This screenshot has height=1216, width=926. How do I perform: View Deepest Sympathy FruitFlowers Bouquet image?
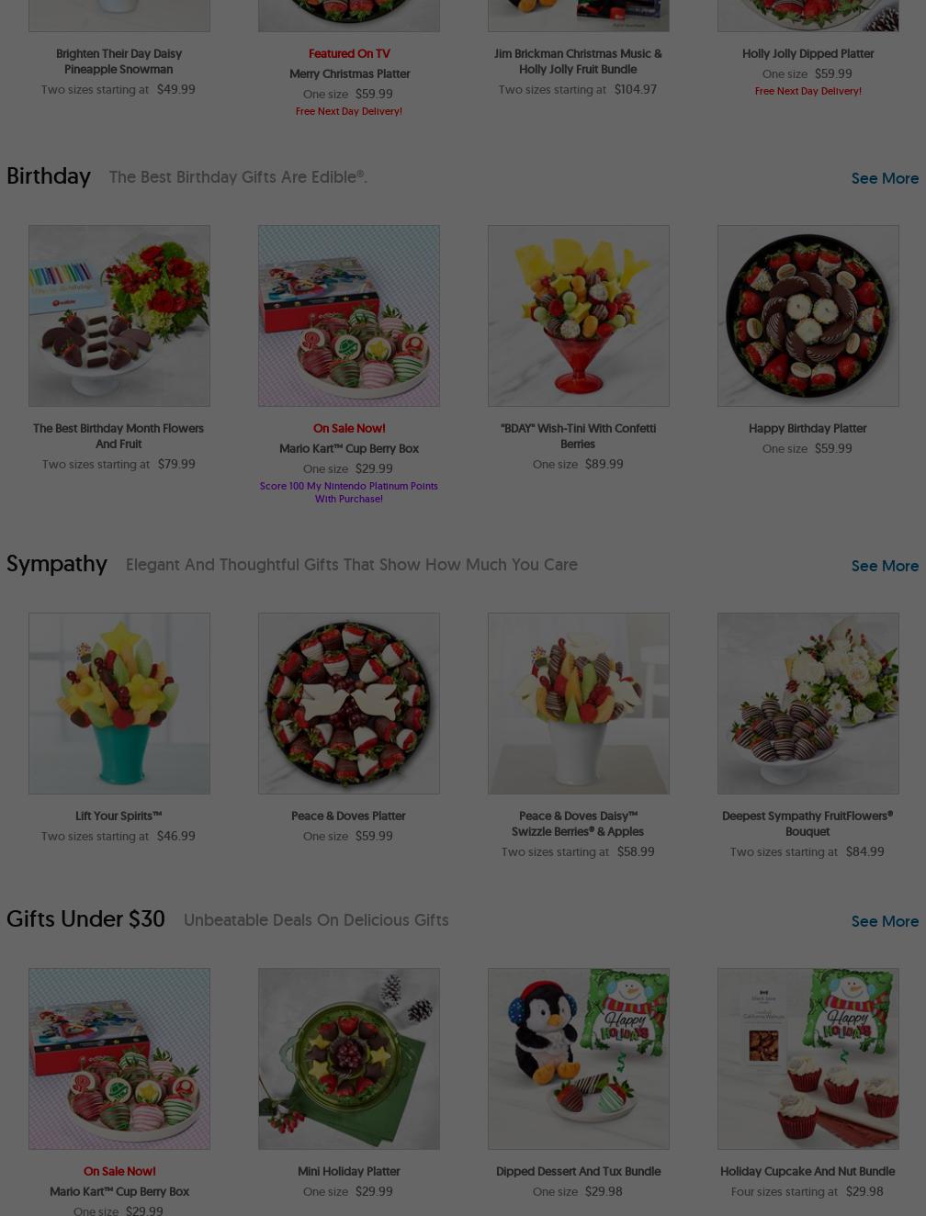808,704
